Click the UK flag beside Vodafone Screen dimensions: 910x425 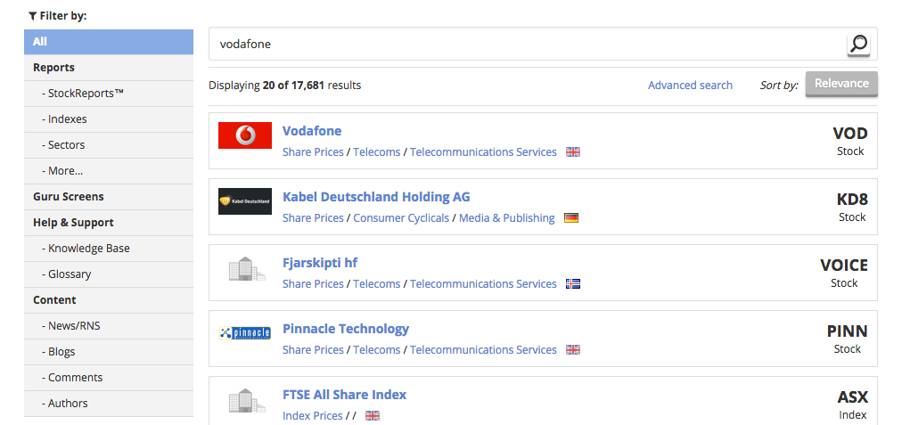[x=573, y=151]
